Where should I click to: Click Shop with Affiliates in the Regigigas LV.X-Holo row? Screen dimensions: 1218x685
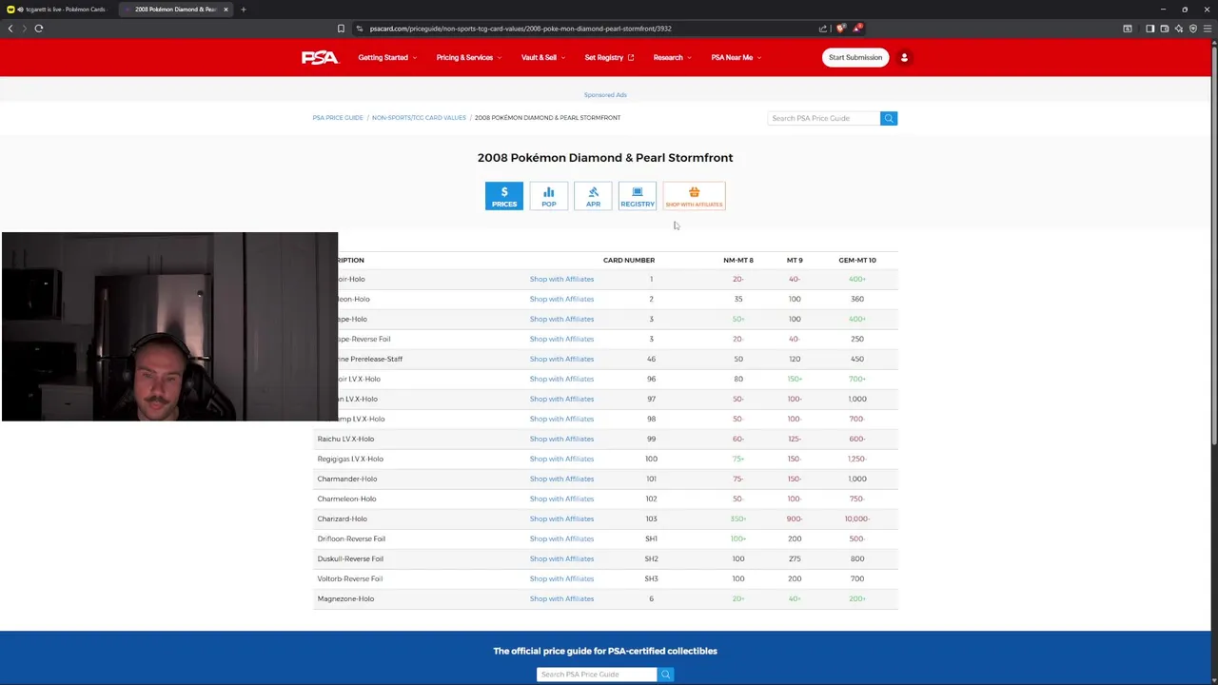(561, 459)
